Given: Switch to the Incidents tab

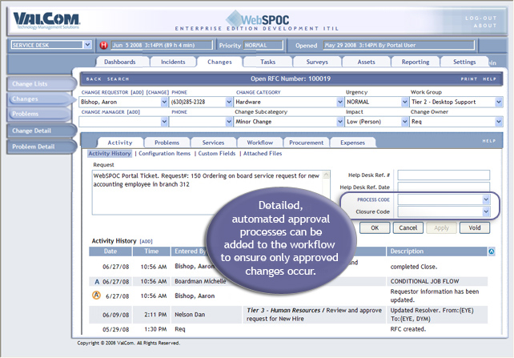Looking at the screenshot, I should pyautogui.click(x=171, y=62).
